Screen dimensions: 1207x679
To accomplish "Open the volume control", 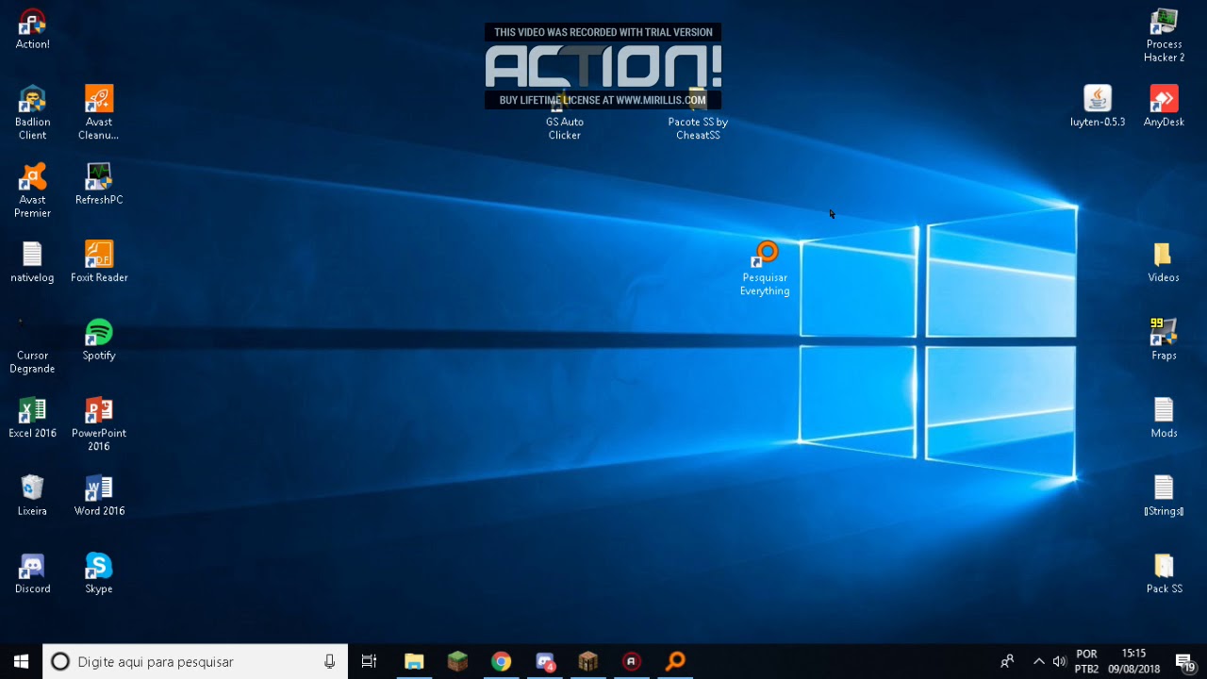I will click(1059, 661).
